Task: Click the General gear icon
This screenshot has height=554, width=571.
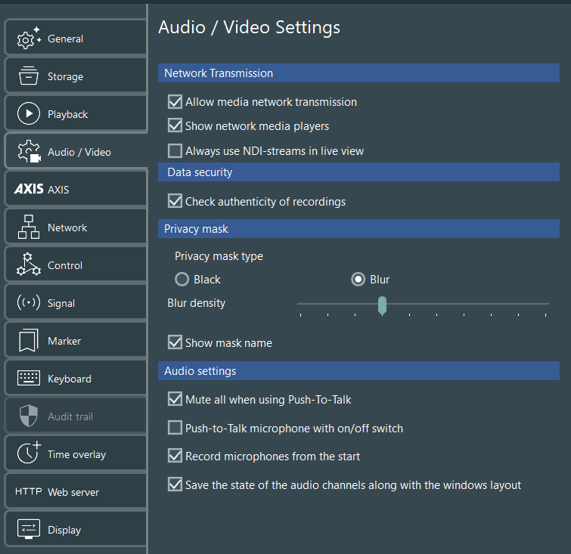Action: (x=29, y=39)
